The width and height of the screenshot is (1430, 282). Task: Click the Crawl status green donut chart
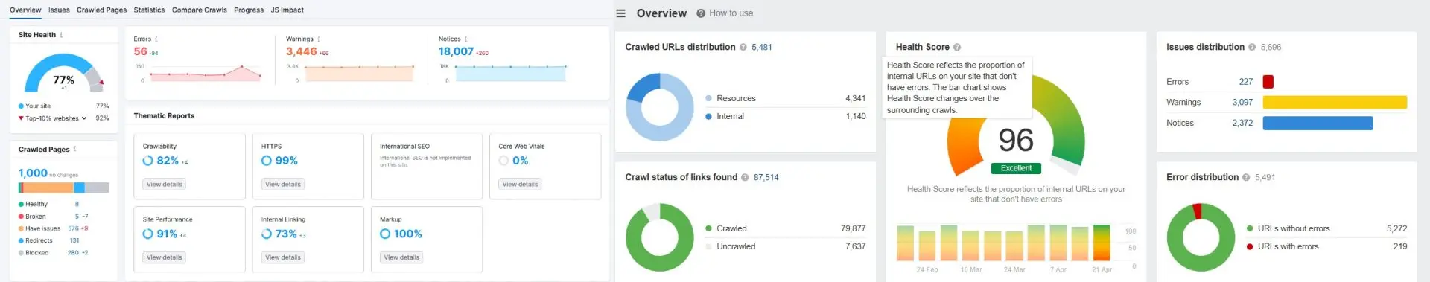pyautogui.click(x=660, y=237)
